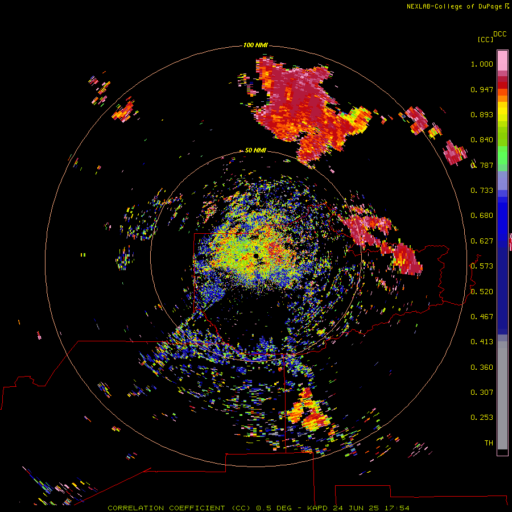Click the radar site center black dot

pyautogui.click(x=256, y=255)
